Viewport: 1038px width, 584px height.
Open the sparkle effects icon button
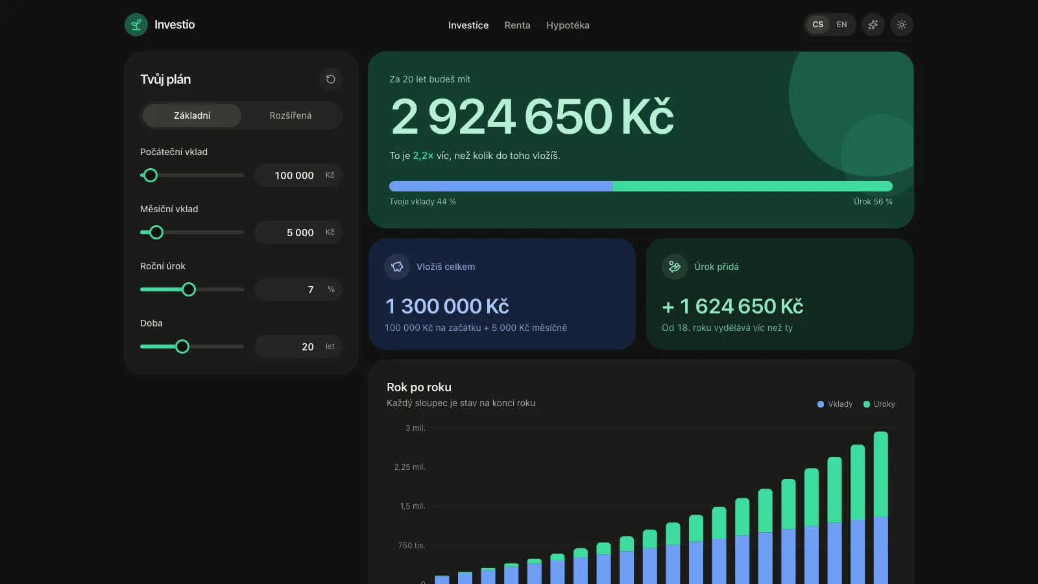[x=873, y=25]
